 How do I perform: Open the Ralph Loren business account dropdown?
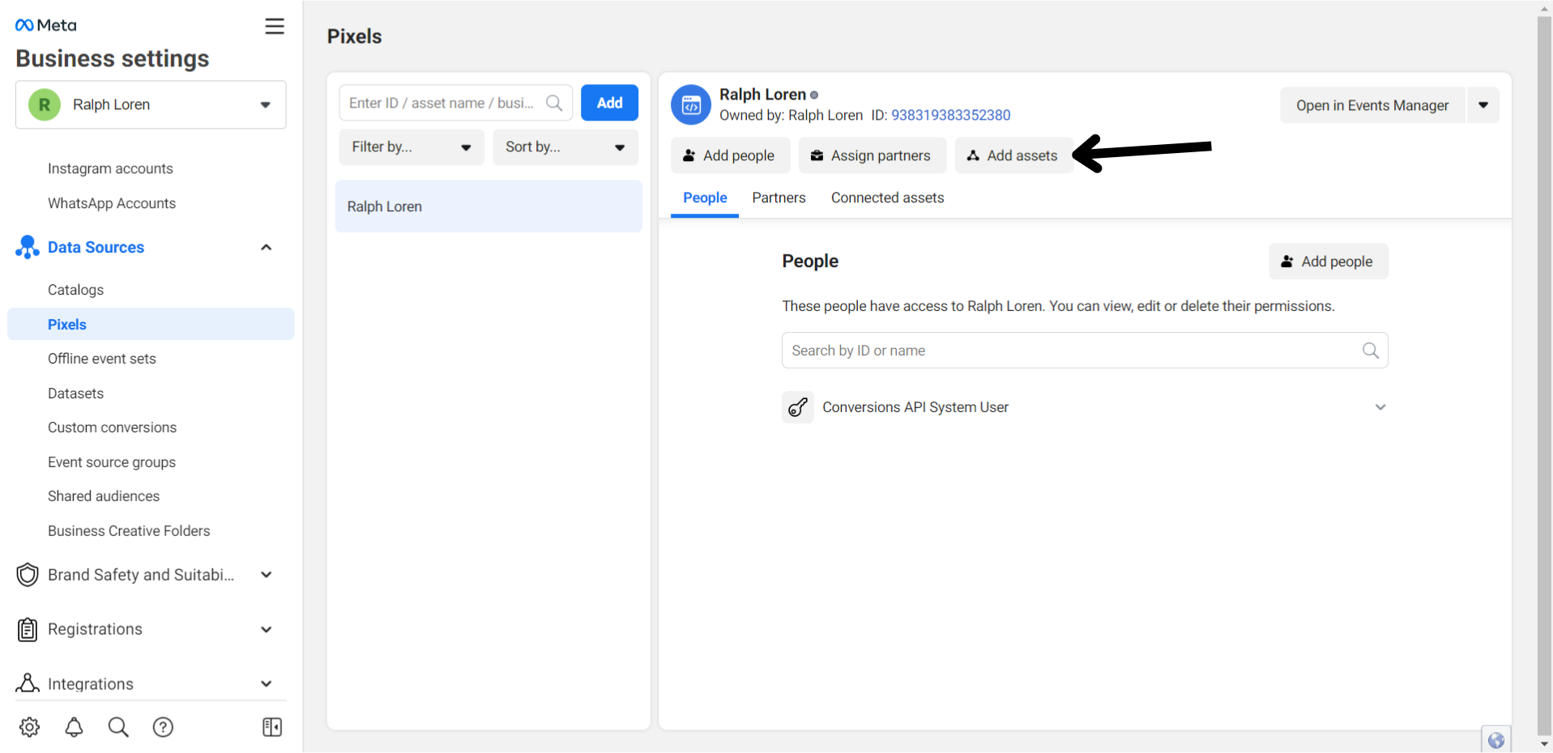(151, 104)
